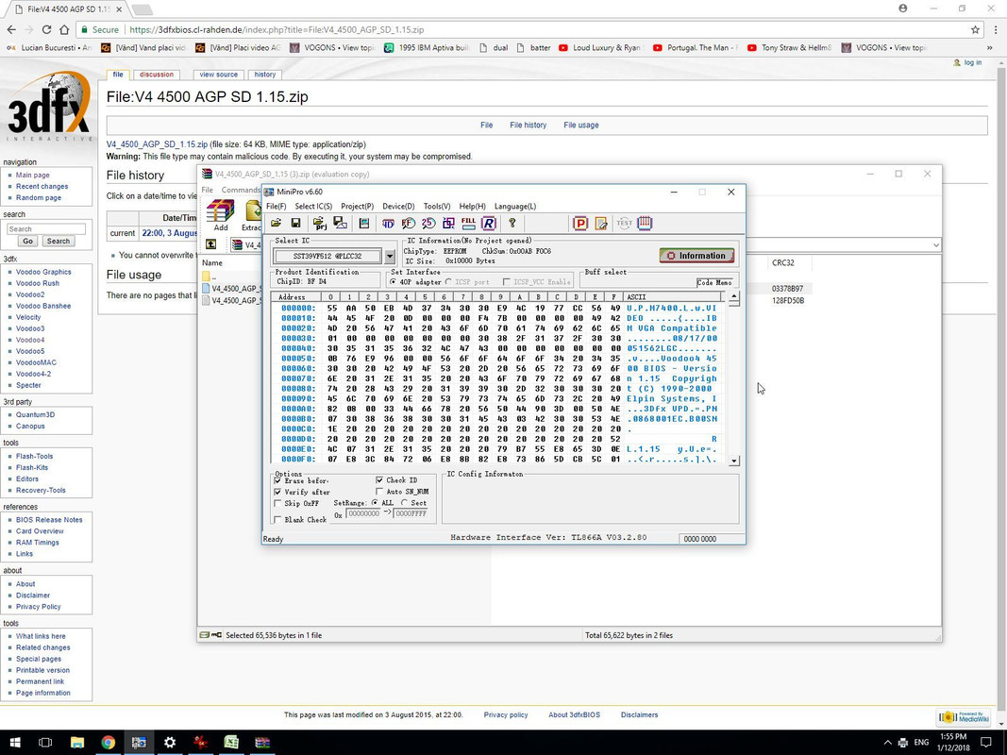Click Chrome reload page icon
Screen dimensions: 1007x755
(46, 29)
